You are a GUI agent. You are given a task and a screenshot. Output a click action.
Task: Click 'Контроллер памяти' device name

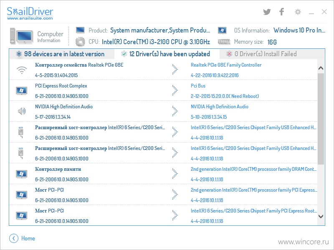(58, 169)
